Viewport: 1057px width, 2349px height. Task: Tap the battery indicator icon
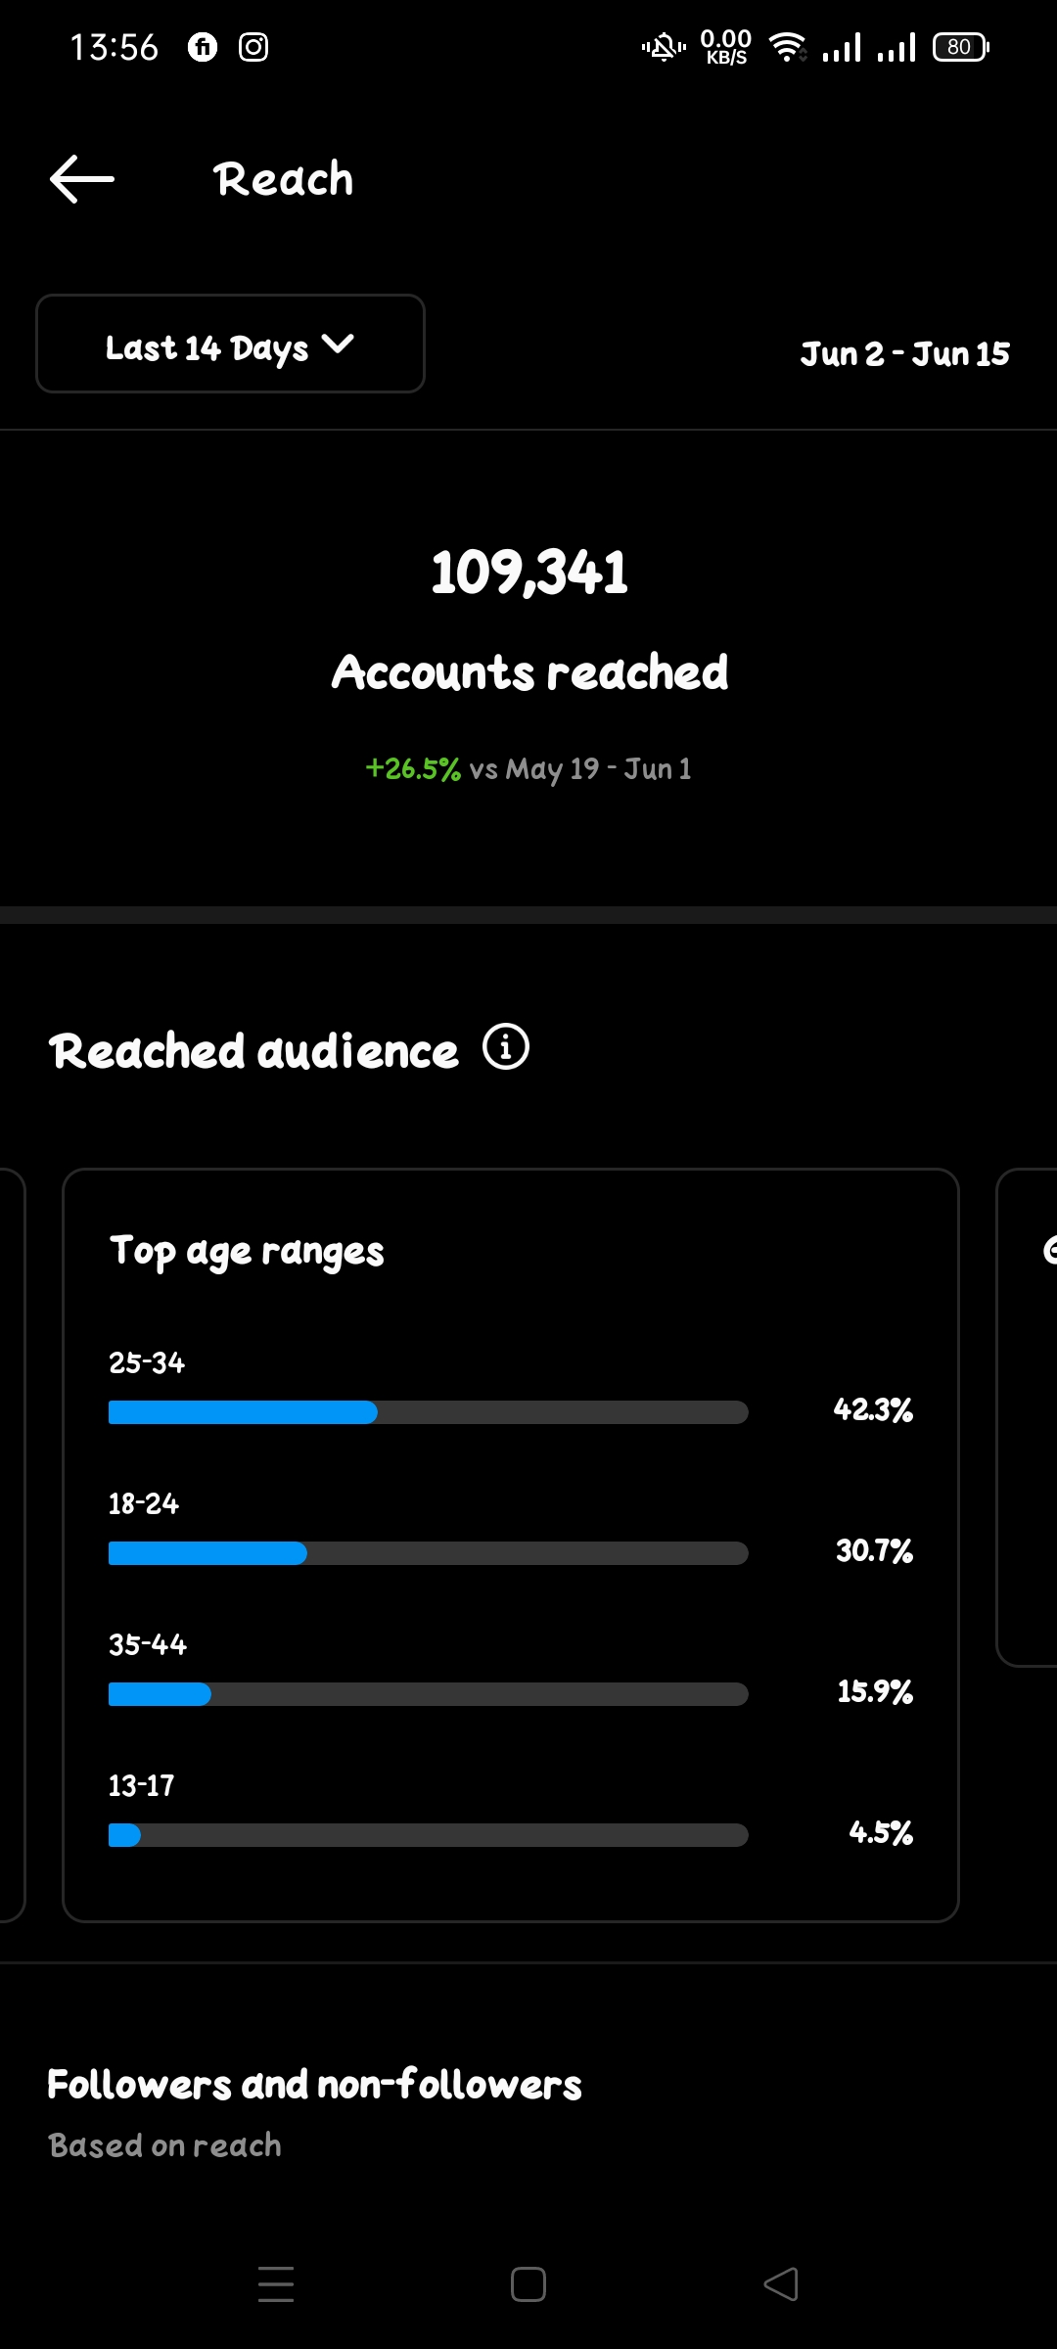(x=961, y=47)
